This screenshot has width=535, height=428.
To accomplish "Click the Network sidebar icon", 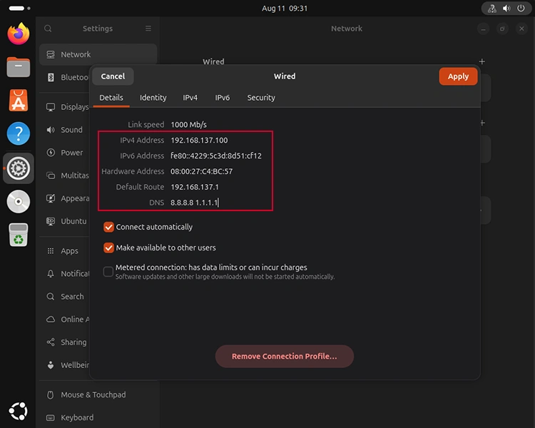I will point(51,54).
